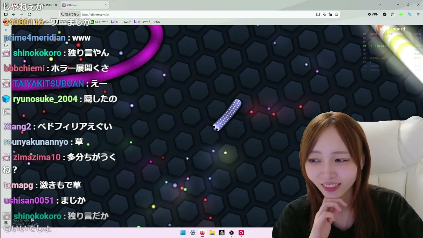Open スタンプ - Twitch bookmark
The width and height of the screenshot is (423, 238).
tap(147, 22)
